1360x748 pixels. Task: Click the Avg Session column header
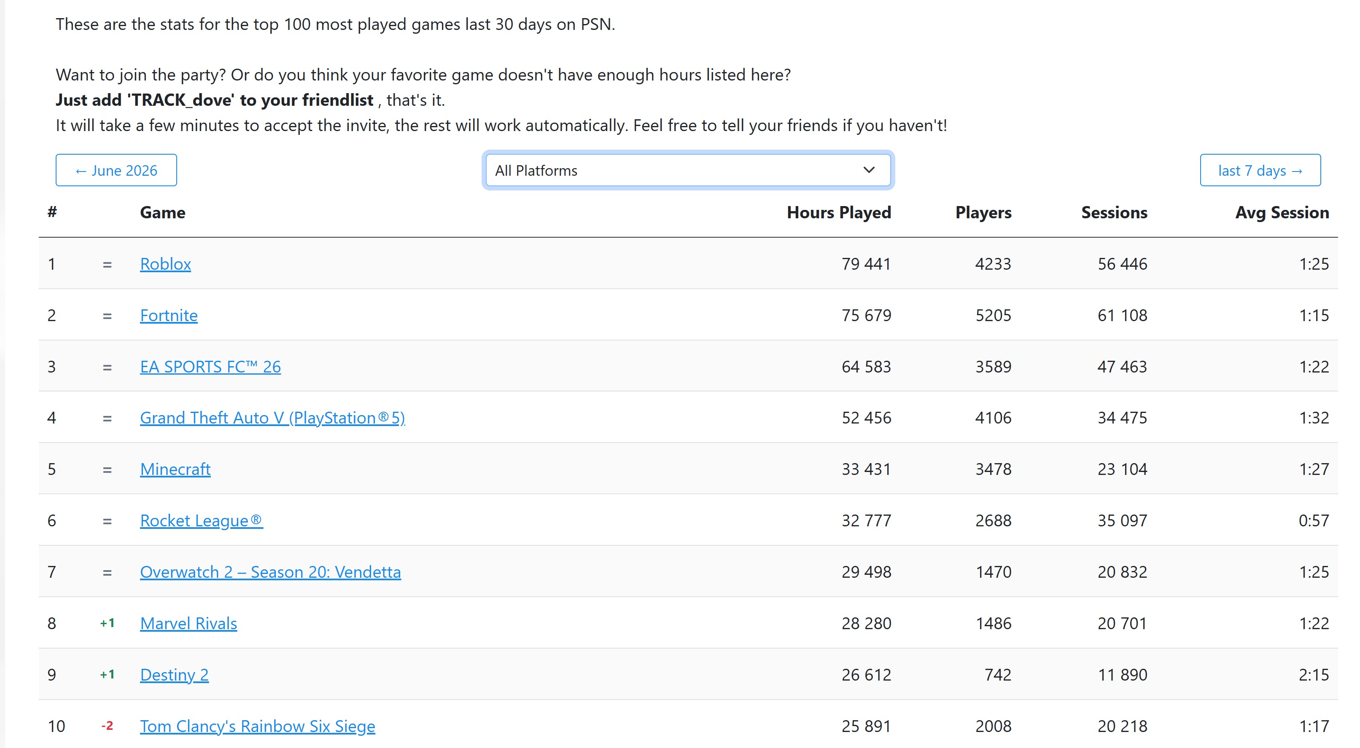1282,212
